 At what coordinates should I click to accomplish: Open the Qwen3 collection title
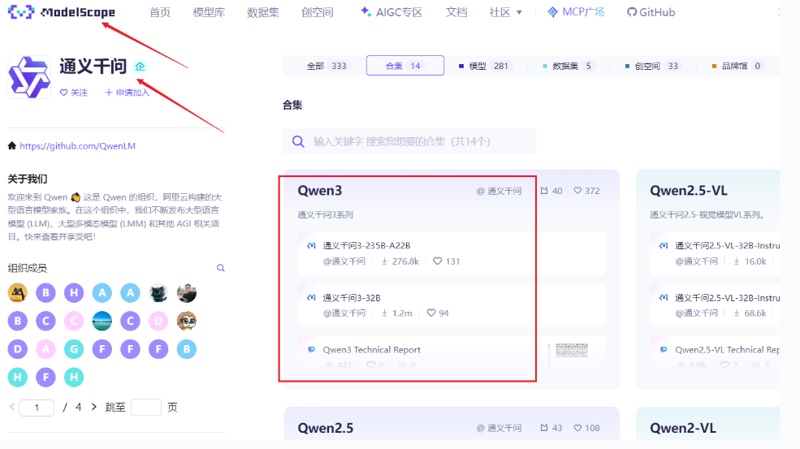(x=320, y=191)
